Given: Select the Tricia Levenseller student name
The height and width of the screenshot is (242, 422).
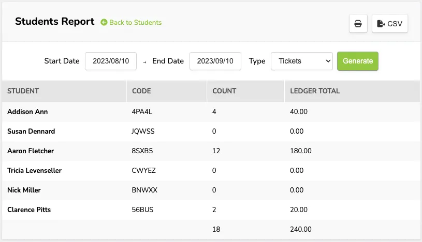Looking at the screenshot, I should click(x=35, y=170).
